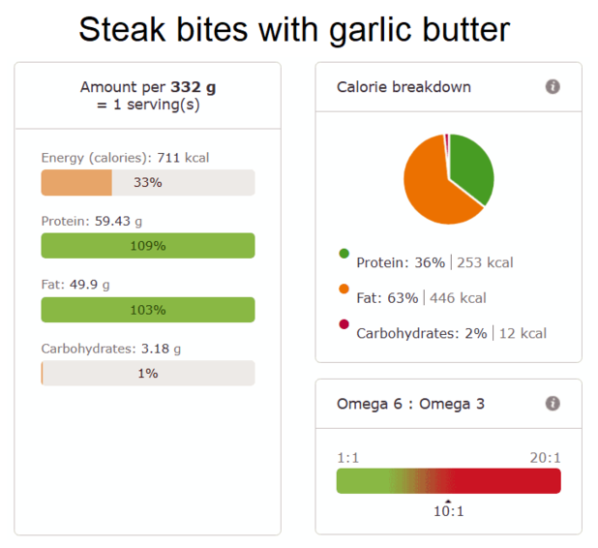Click the Protein 109% progress bar

pos(148,246)
